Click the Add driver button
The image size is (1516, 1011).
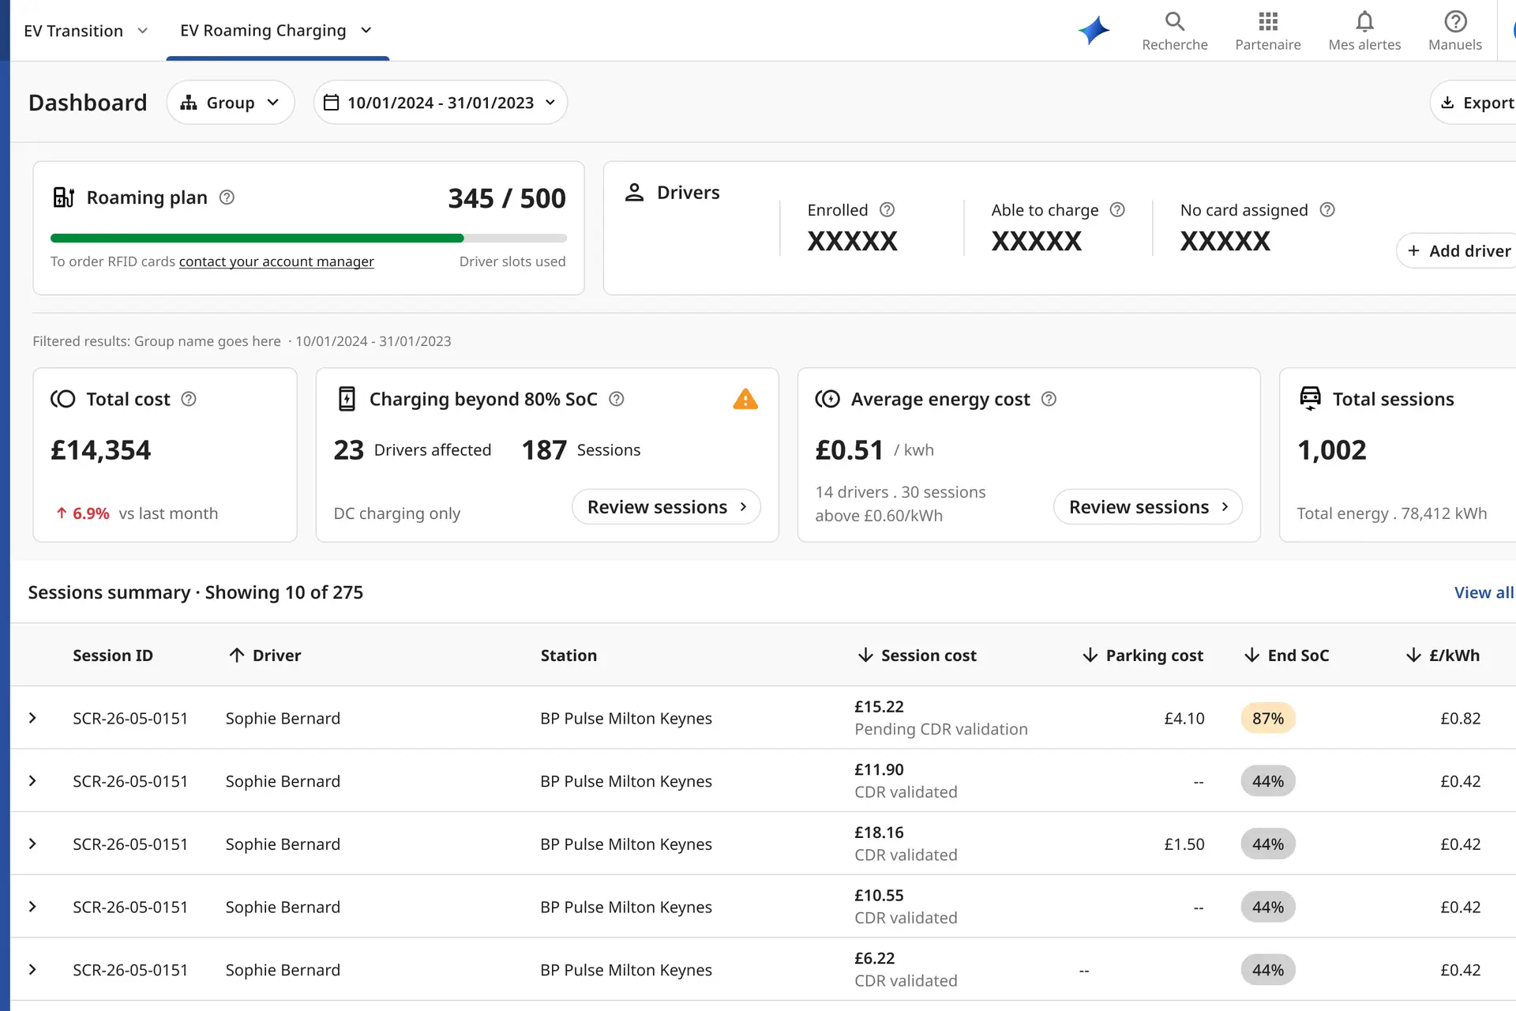[x=1457, y=251]
